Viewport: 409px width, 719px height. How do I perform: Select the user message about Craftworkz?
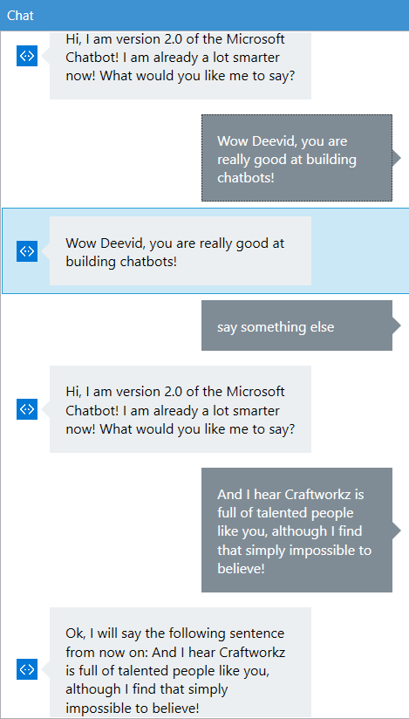coord(297,530)
